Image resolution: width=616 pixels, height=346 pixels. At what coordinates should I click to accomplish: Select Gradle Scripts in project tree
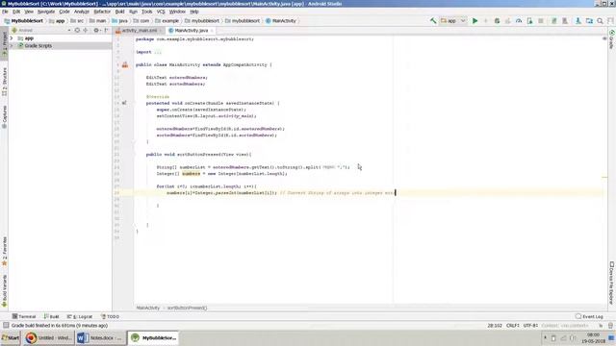pos(38,45)
